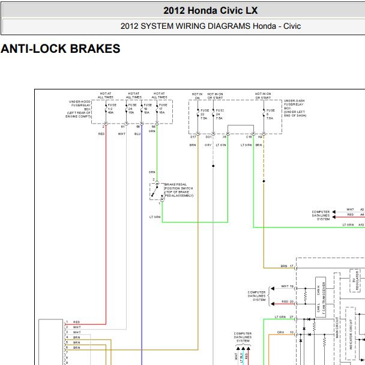Screen dimensions: 365x365
Task: Select the FUSE 17 15A label
Action: click(x=163, y=109)
